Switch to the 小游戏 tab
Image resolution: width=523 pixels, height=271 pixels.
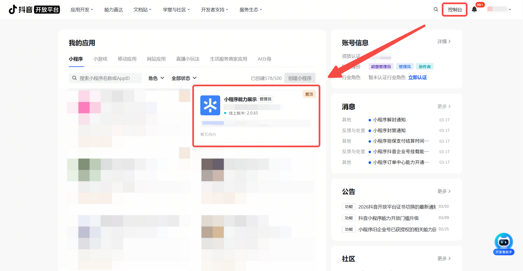coord(100,59)
